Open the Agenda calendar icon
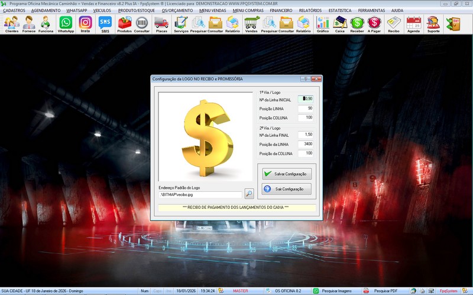This screenshot has height=295, width=473. (413, 24)
